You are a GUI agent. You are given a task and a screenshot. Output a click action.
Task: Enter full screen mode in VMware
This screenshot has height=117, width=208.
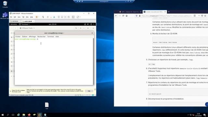tap(65, 17)
